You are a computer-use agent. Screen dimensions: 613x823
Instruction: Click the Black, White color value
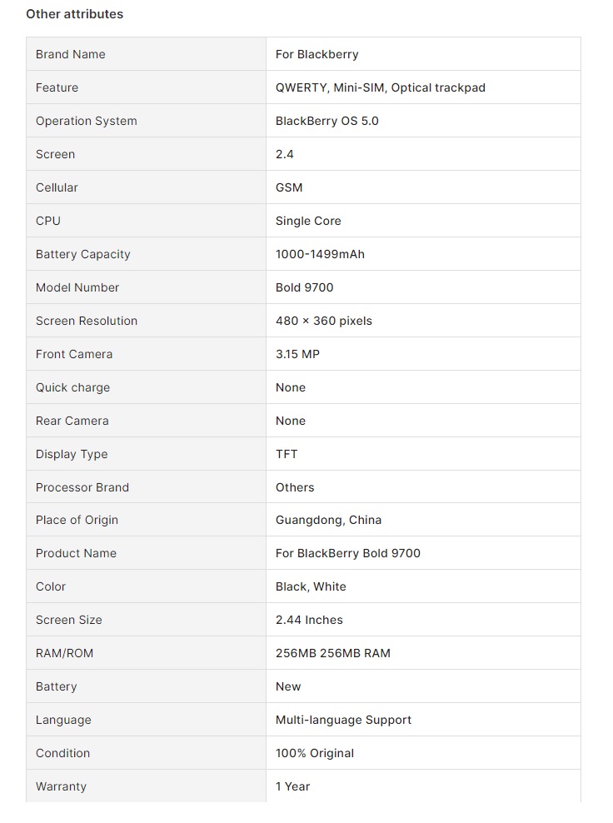pyautogui.click(x=311, y=586)
